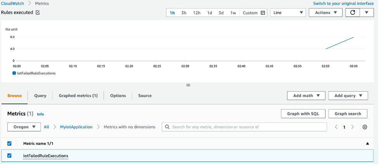Expand the Add query dropdown

[348, 95]
